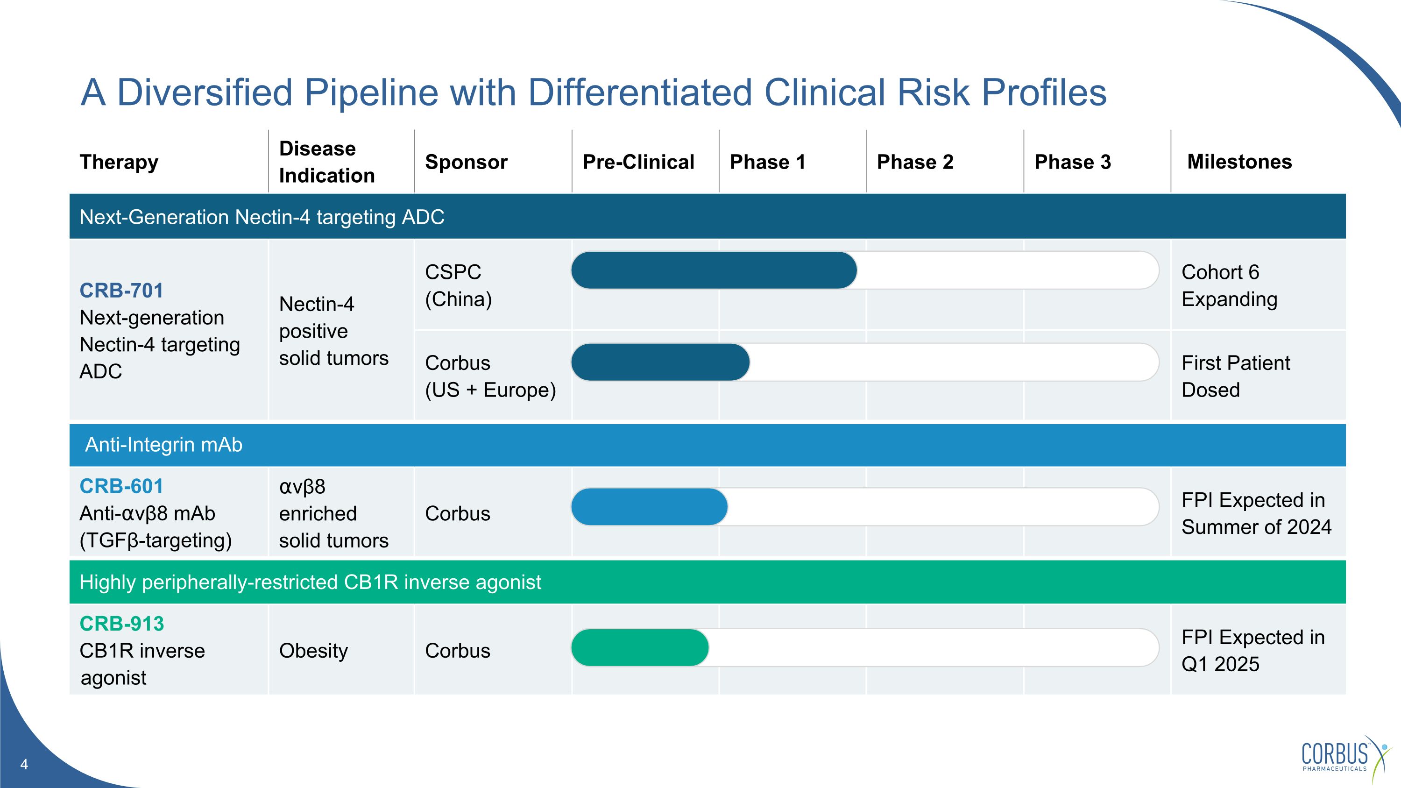The image size is (1401, 788).
Task: Click the Cohort 6 Expanding milestone
Action: [1229, 285]
